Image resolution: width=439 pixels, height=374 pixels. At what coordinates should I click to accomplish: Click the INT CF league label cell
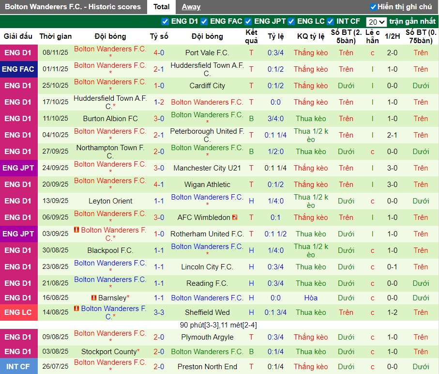18,367
